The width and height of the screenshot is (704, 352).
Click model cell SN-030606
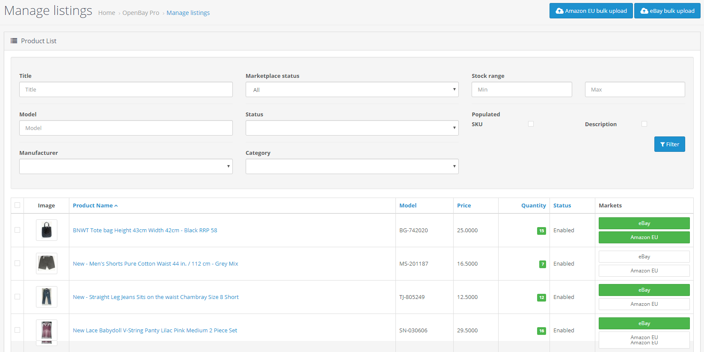pyautogui.click(x=413, y=330)
